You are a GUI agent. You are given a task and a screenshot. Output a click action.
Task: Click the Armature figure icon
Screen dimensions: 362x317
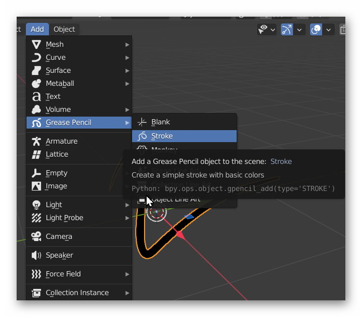36,141
